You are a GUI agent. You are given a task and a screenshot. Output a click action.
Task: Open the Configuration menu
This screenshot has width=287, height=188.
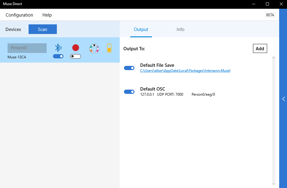point(19,15)
